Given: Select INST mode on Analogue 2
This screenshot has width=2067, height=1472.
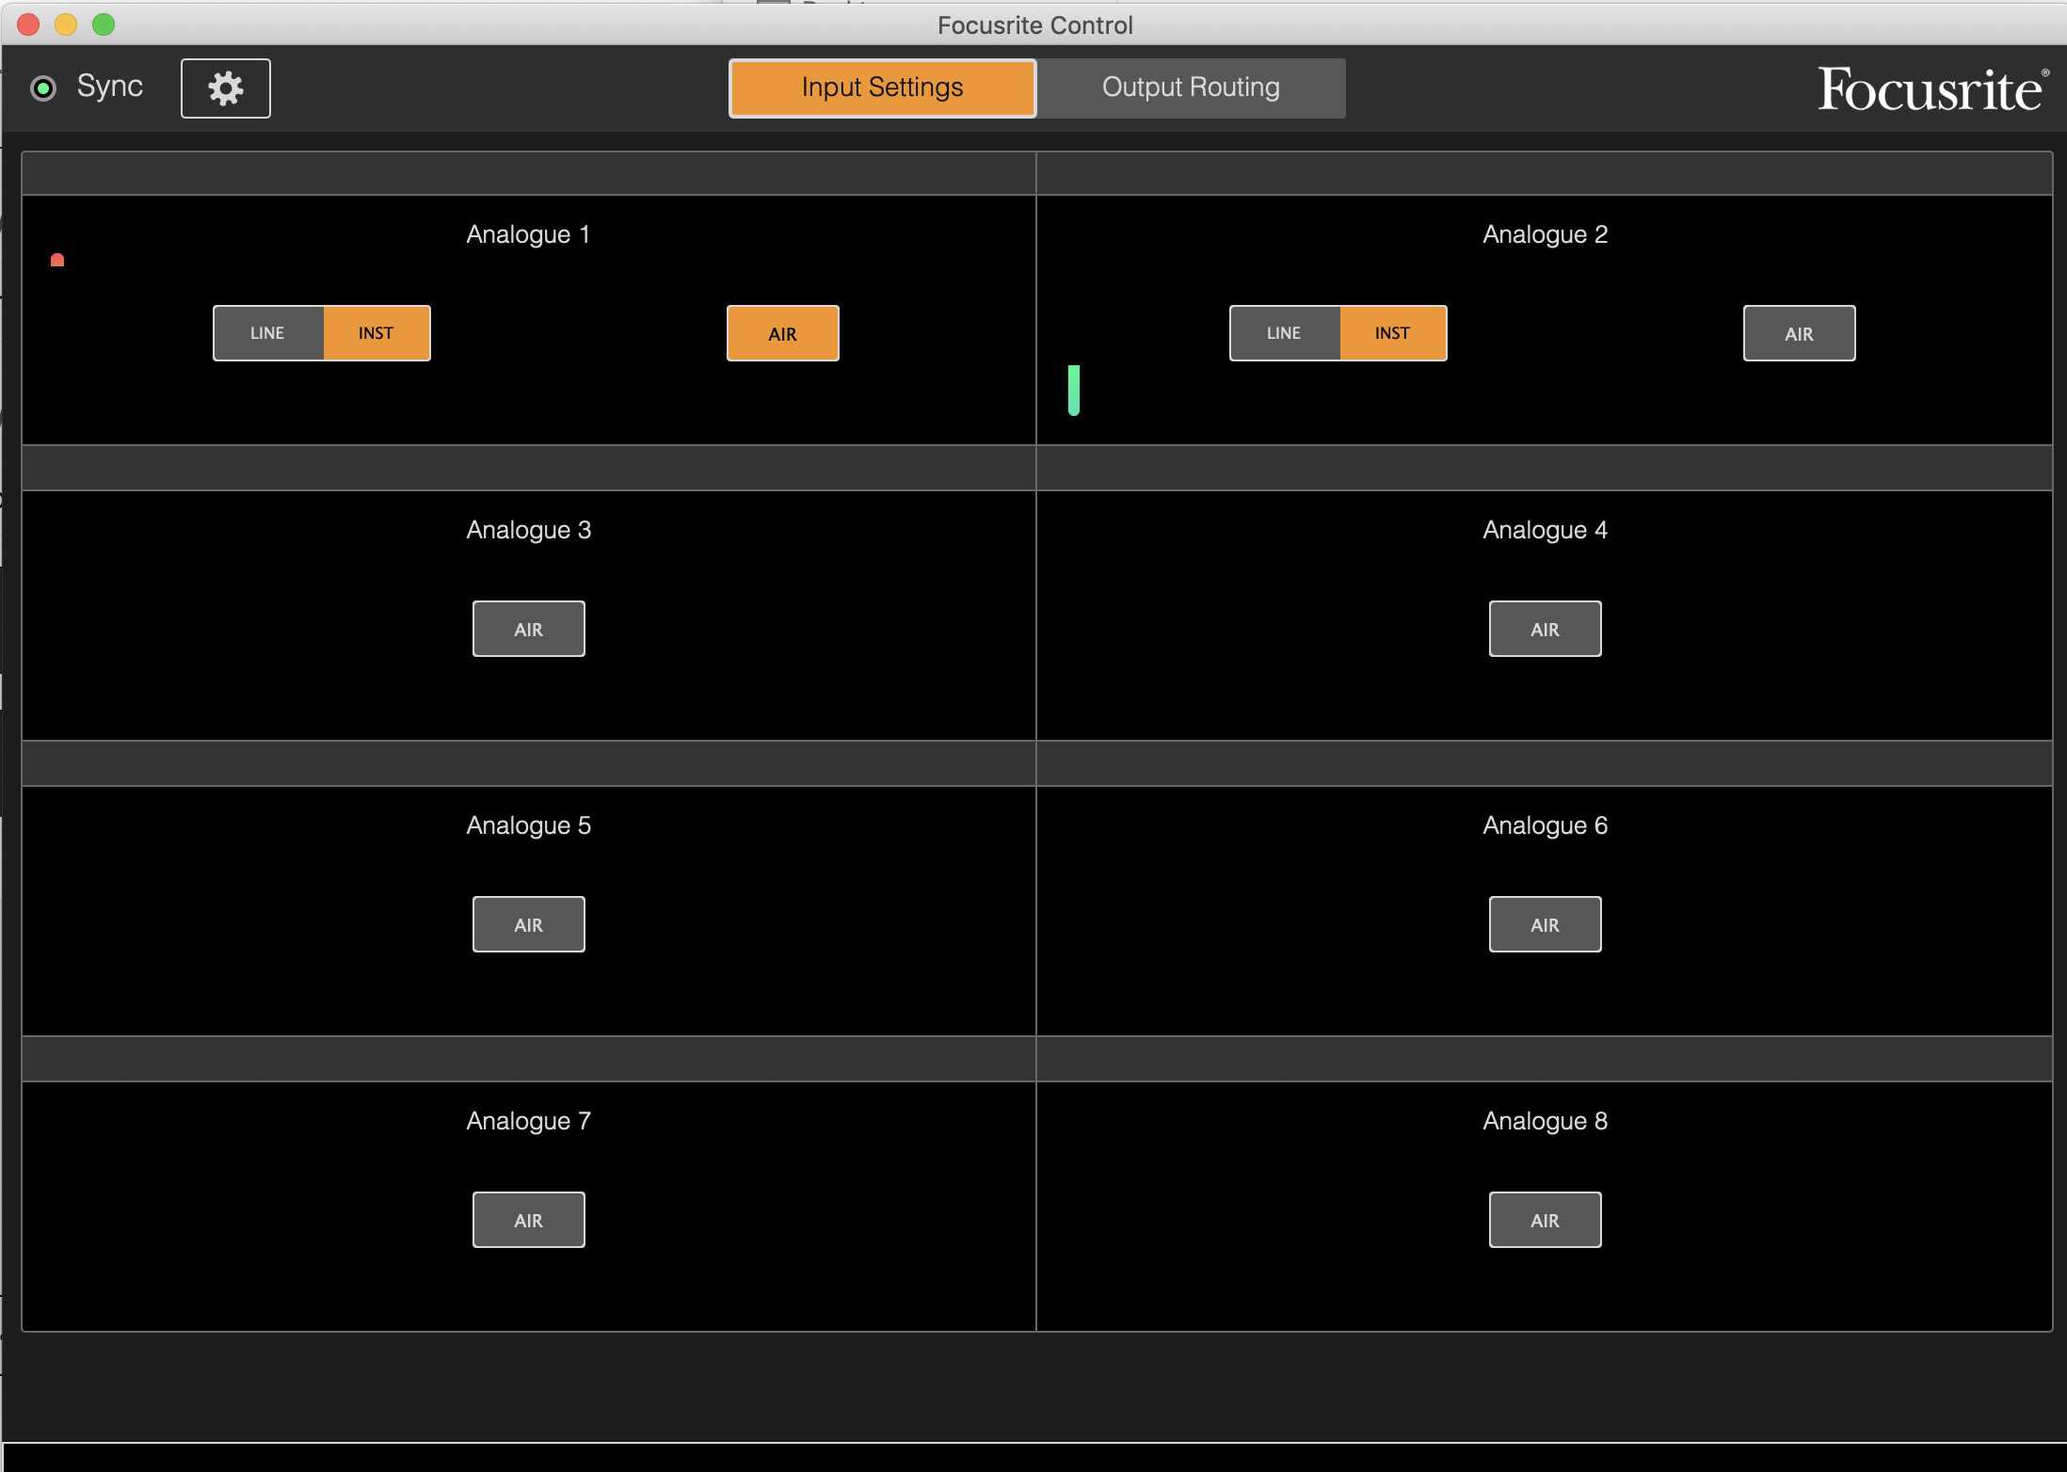Looking at the screenshot, I should click(x=1392, y=332).
